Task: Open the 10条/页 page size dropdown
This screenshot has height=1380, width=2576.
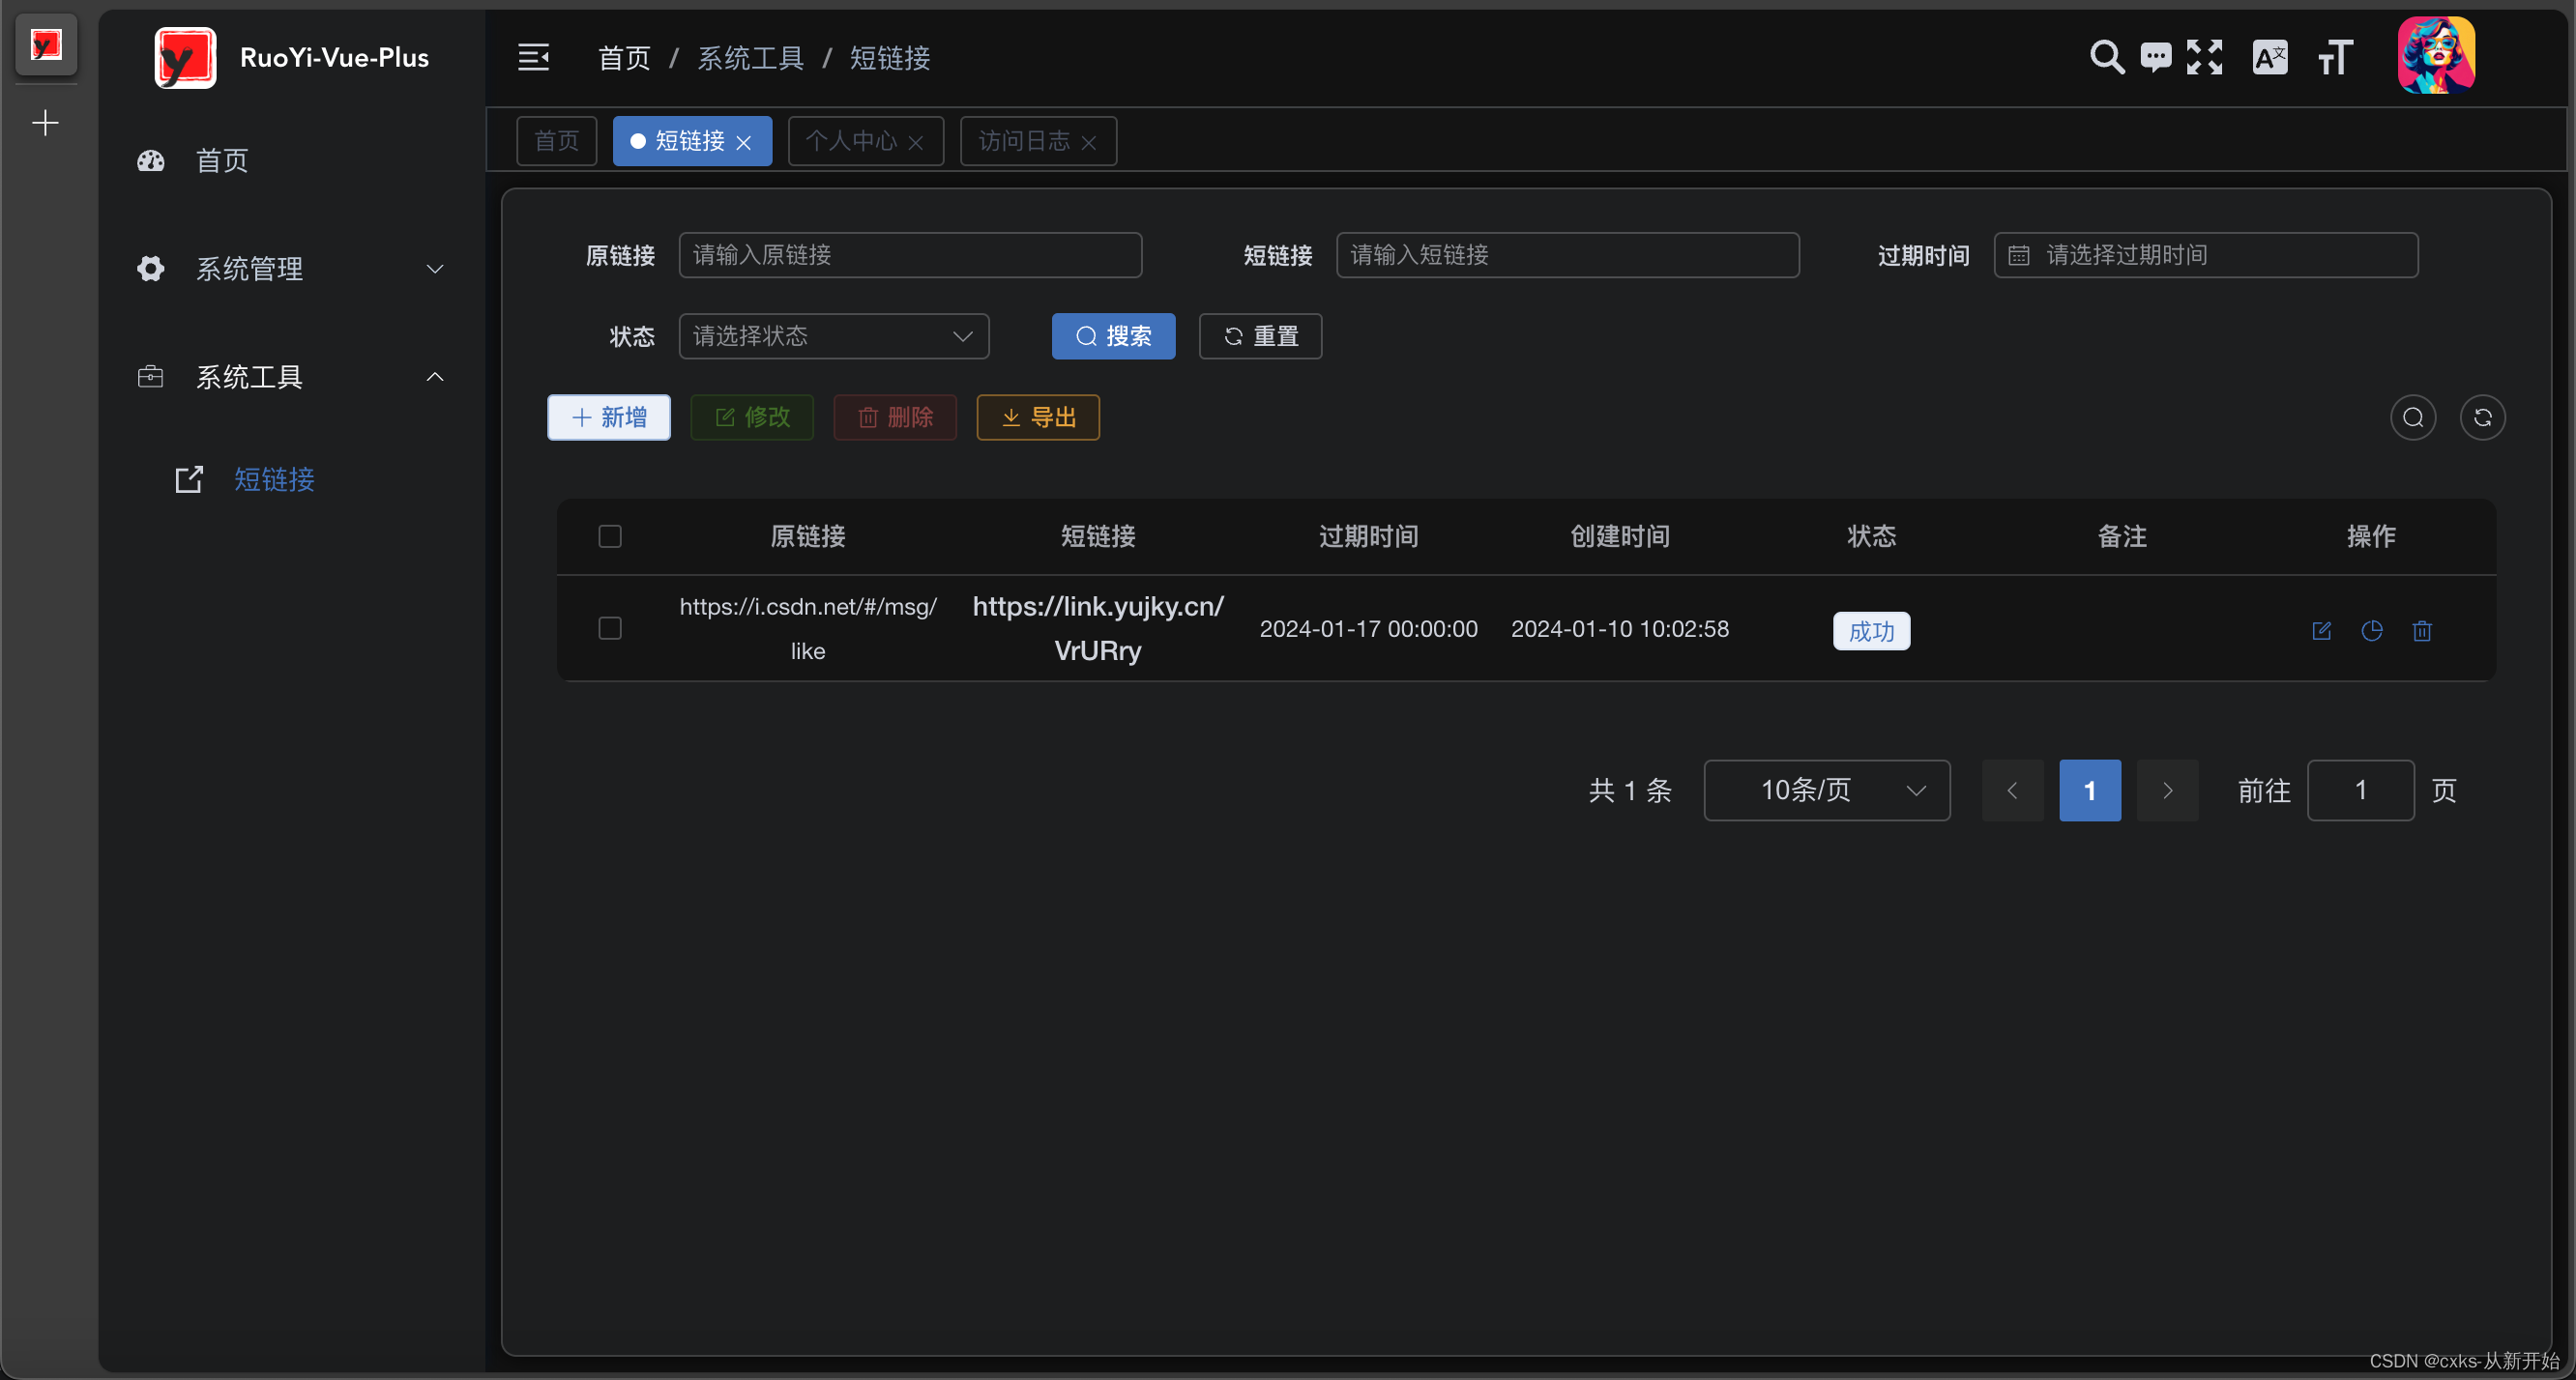Action: click(1826, 791)
